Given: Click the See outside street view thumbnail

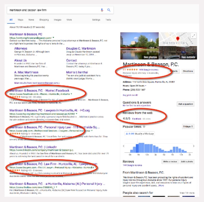Looking at the screenshot, I should tap(178, 53).
